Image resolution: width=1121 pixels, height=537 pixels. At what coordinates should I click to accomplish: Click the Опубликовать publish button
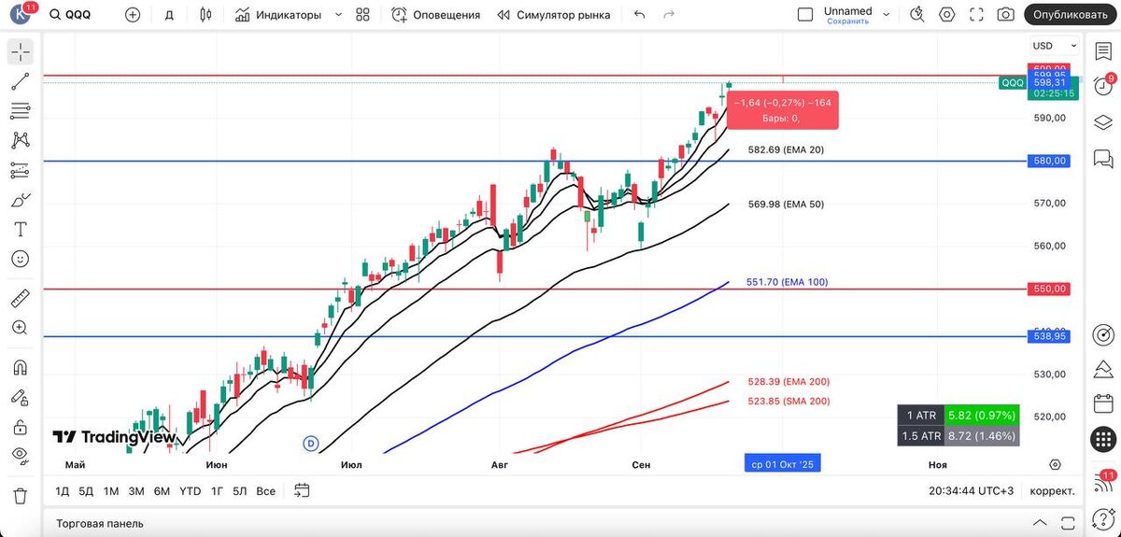pos(1070,14)
